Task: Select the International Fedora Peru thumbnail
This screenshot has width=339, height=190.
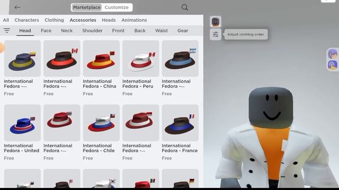Action: tap(141, 59)
